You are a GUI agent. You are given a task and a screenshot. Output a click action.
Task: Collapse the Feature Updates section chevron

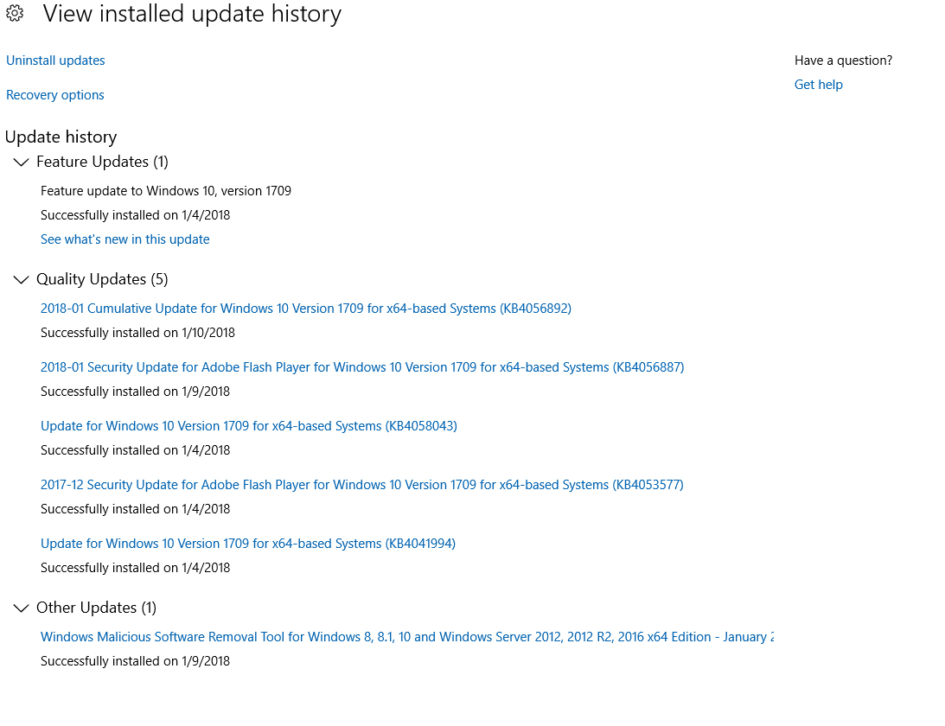click(21, 162)
